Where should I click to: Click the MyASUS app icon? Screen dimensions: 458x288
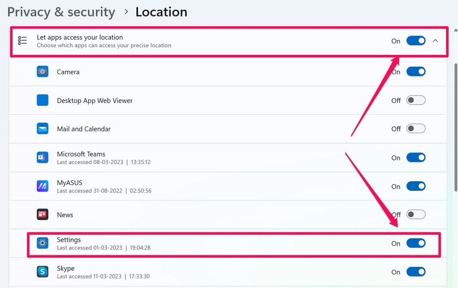point(42,186)
